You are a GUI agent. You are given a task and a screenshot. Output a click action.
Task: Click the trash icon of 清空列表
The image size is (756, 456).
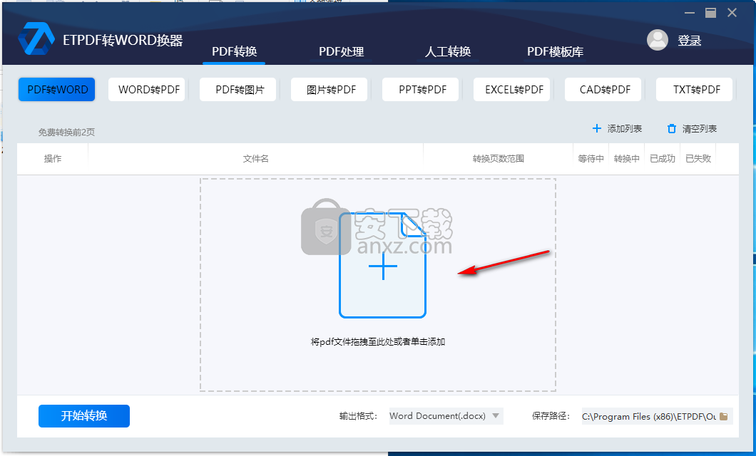click(672, 128)
